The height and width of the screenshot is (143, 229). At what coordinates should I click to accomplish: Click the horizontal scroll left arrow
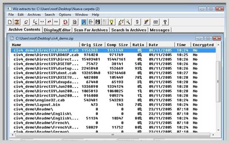click(12, 135)
